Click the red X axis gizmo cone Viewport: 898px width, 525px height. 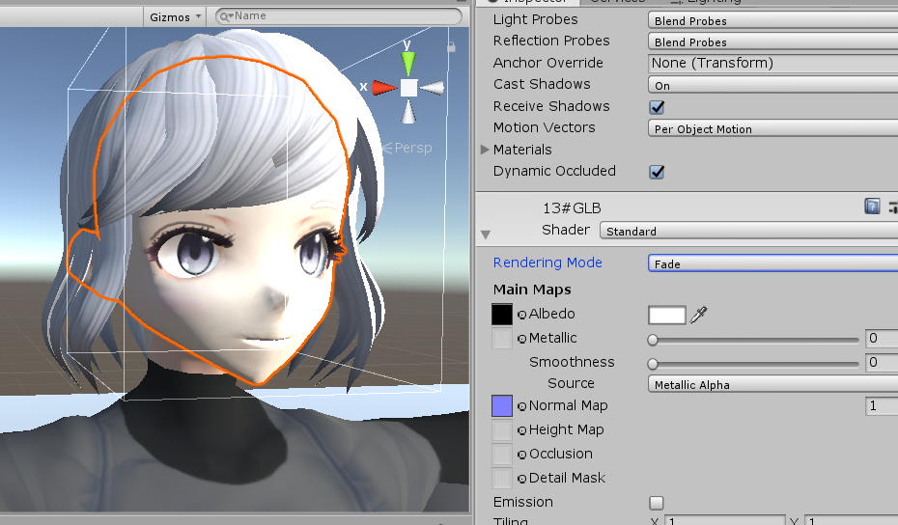pos(385,88)
